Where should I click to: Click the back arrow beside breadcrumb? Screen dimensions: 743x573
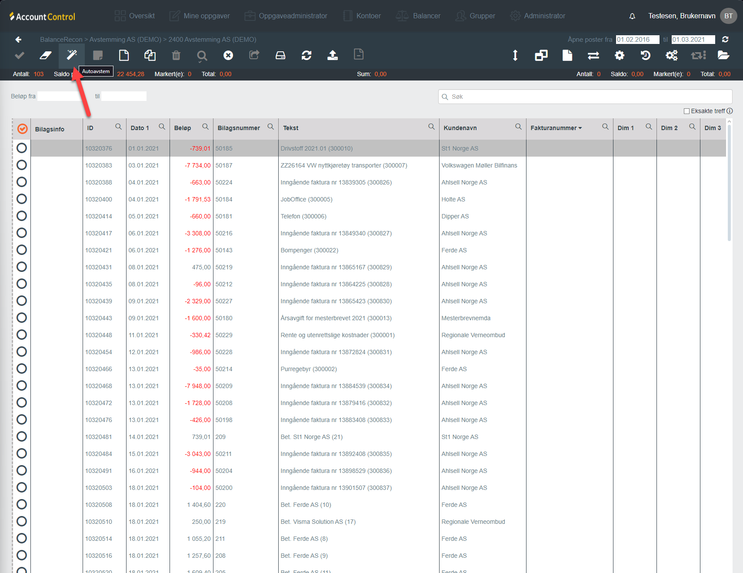pyautogui.click(x=18, y=40)
